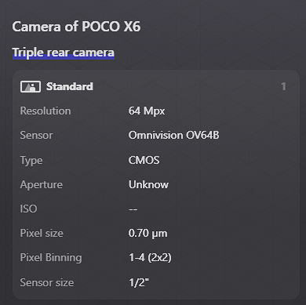Click the Pixel size label

[42, 233]
